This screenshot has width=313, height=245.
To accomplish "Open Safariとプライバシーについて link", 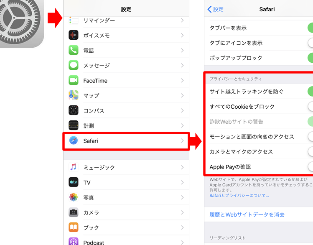I will point(239,196).
